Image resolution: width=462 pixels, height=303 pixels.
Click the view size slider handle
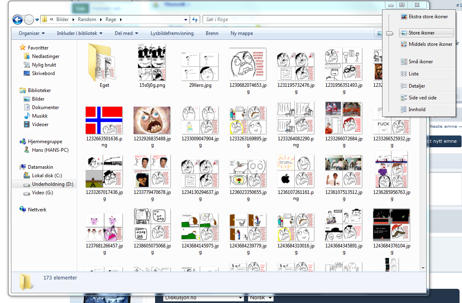tap(389, 33)
